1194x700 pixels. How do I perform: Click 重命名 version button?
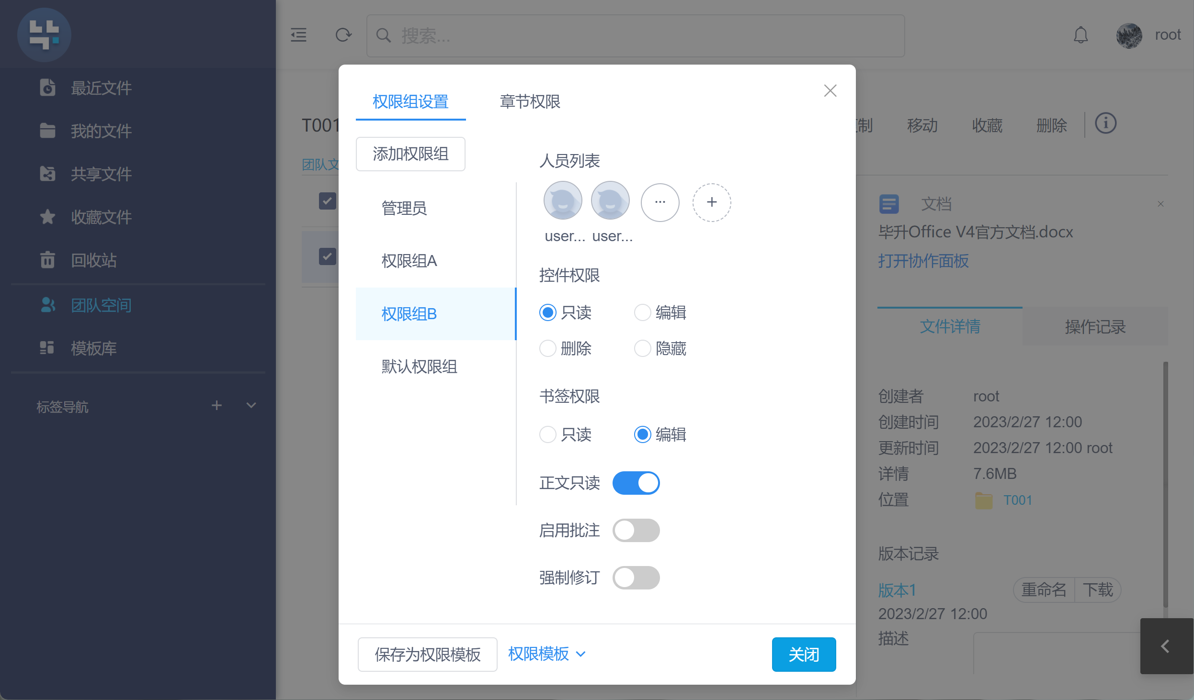[x=1044, y=589]
